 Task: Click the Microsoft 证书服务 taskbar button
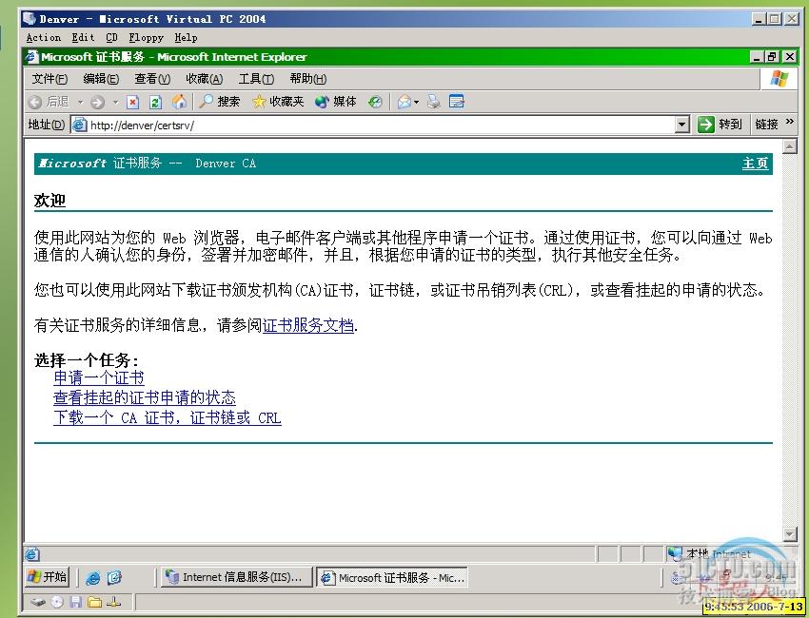click(x=393, y=578)
